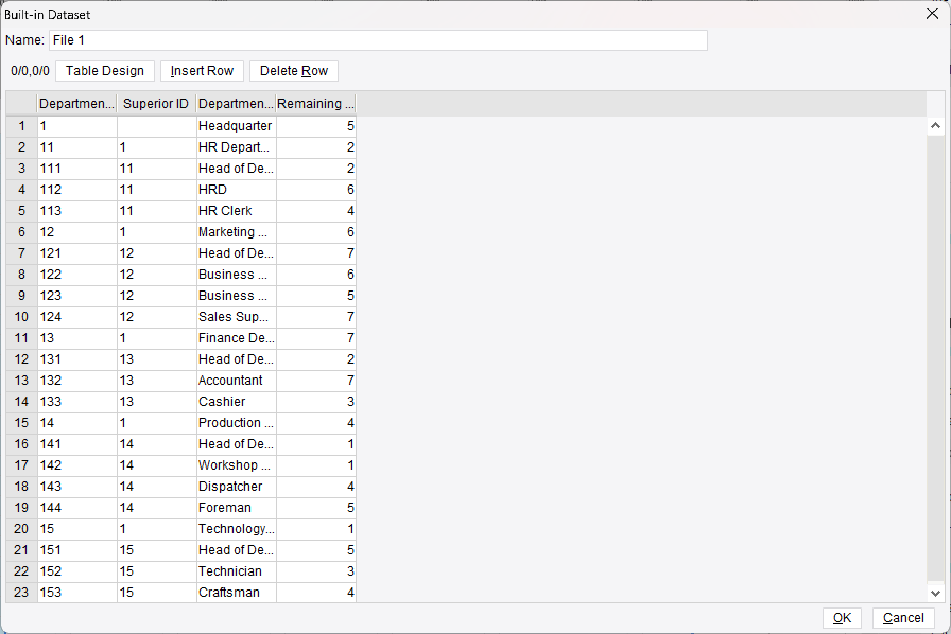The image size is (951, 634).
Task: Select row number 1 header
Action: point(22,126)
